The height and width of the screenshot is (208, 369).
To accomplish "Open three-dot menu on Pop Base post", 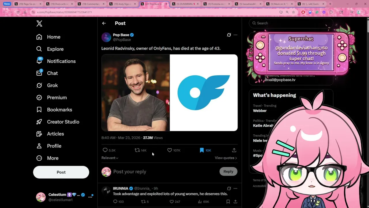I will tap(236, 35).
